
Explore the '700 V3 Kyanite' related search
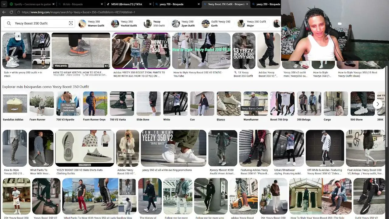pyautogui.click(x=68, y=106)
